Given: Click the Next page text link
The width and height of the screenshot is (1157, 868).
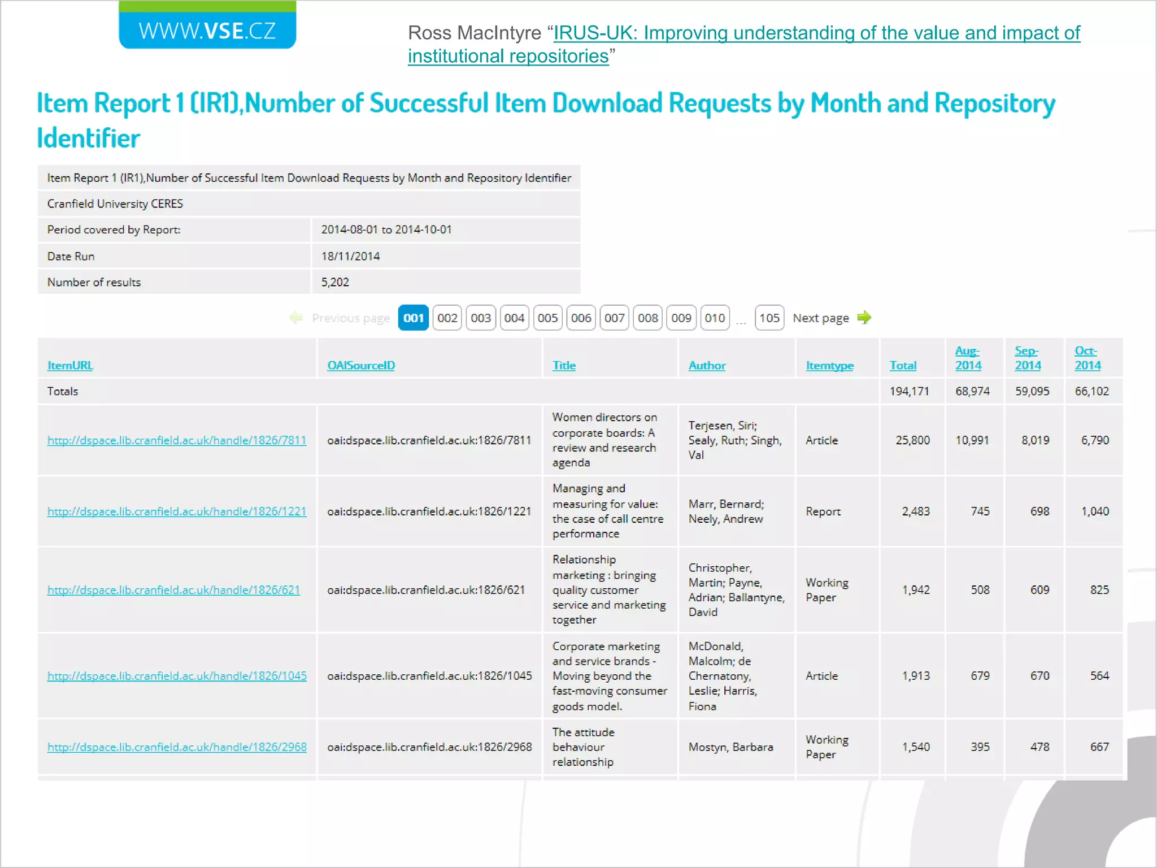Looking at the screenshot, I should [x=821, y=318].
